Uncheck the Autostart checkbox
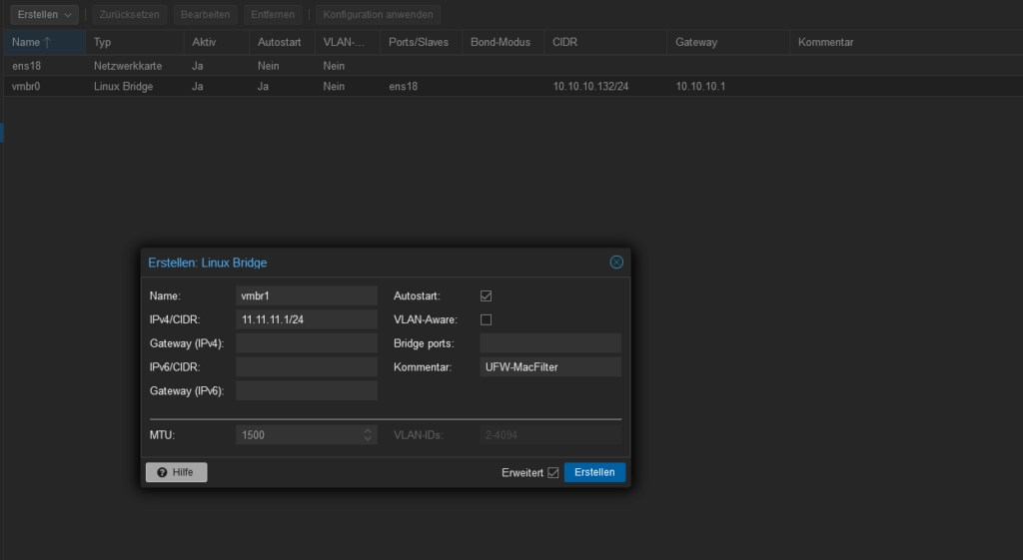 coord(487,296)
